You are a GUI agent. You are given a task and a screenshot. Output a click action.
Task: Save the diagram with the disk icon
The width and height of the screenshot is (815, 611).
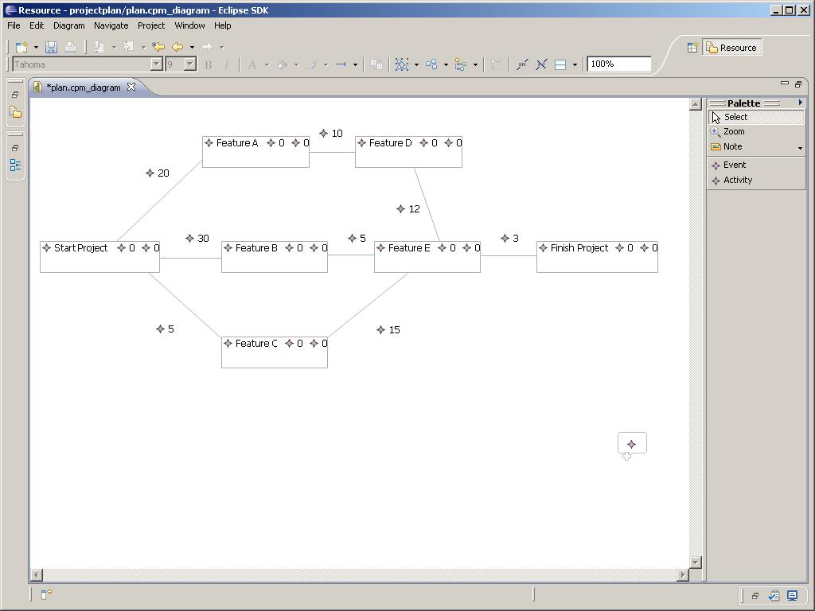(x=51, y=47)
